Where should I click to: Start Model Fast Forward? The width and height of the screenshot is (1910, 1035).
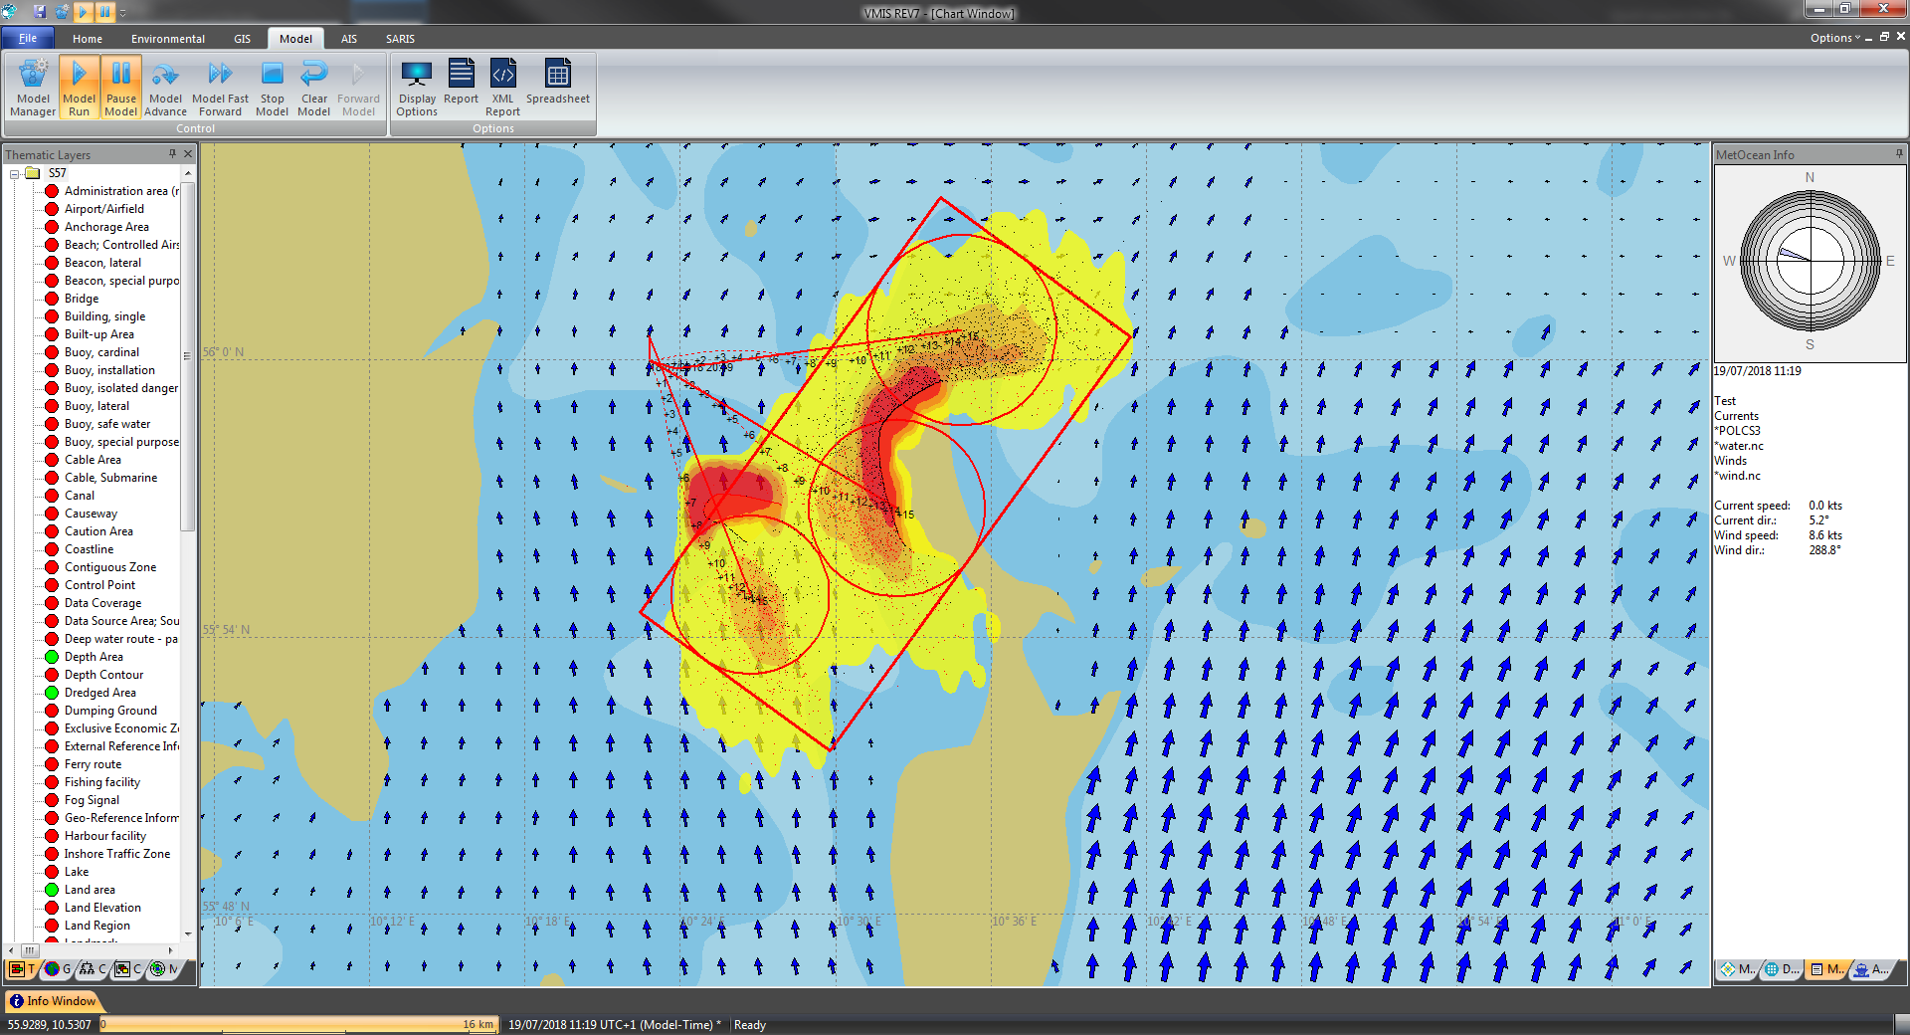click(220, 87)
